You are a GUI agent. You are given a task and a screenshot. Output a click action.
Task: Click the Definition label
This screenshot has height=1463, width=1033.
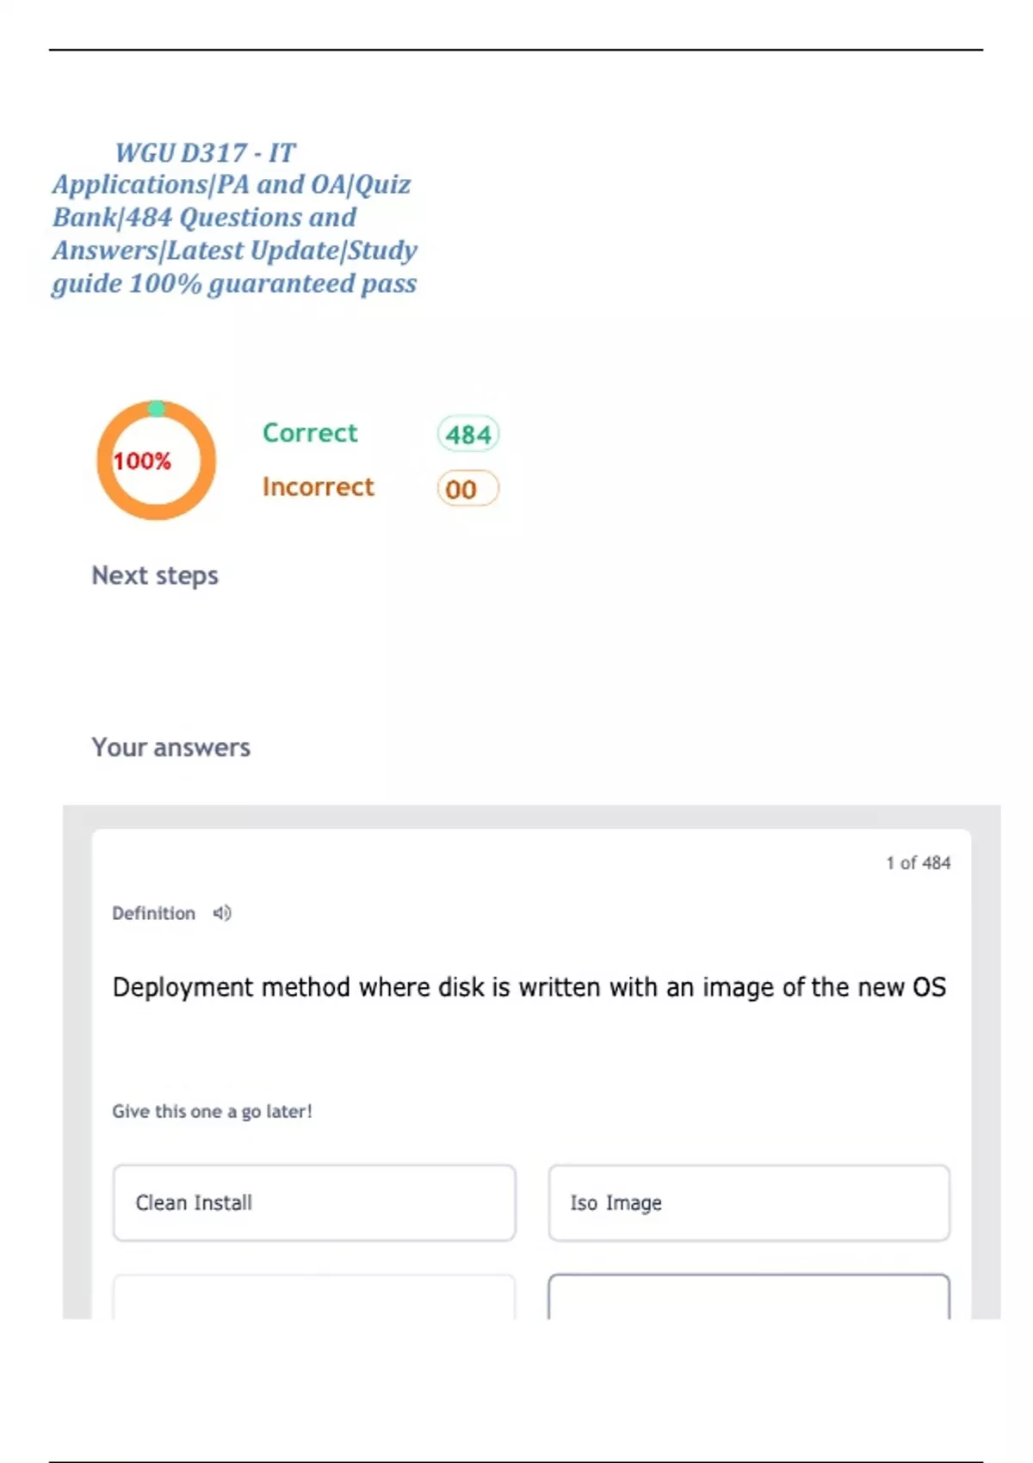(153, 913)
